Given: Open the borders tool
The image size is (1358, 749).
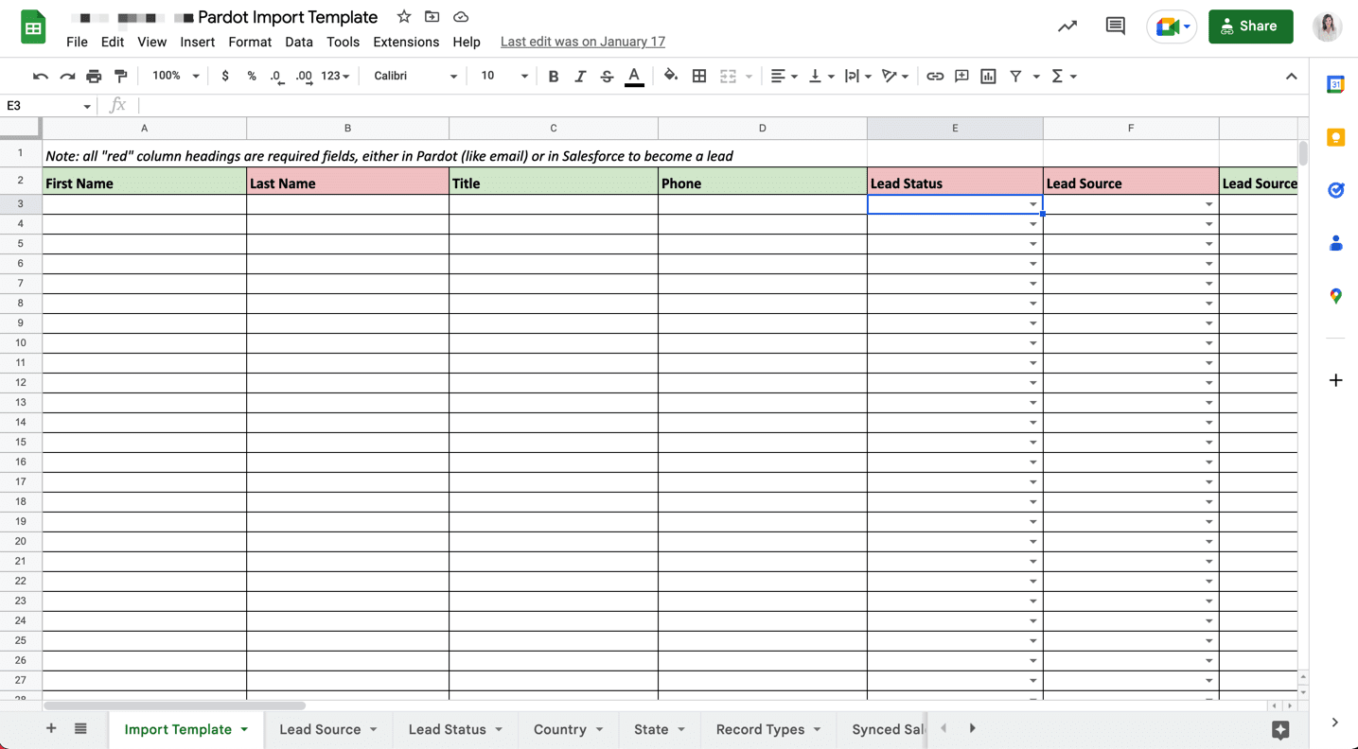Looking at the screenshot, I should 699,76.
